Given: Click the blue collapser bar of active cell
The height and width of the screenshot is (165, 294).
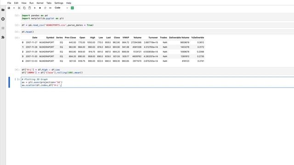Looking at the screenshot, I should [x=9, y=82].
